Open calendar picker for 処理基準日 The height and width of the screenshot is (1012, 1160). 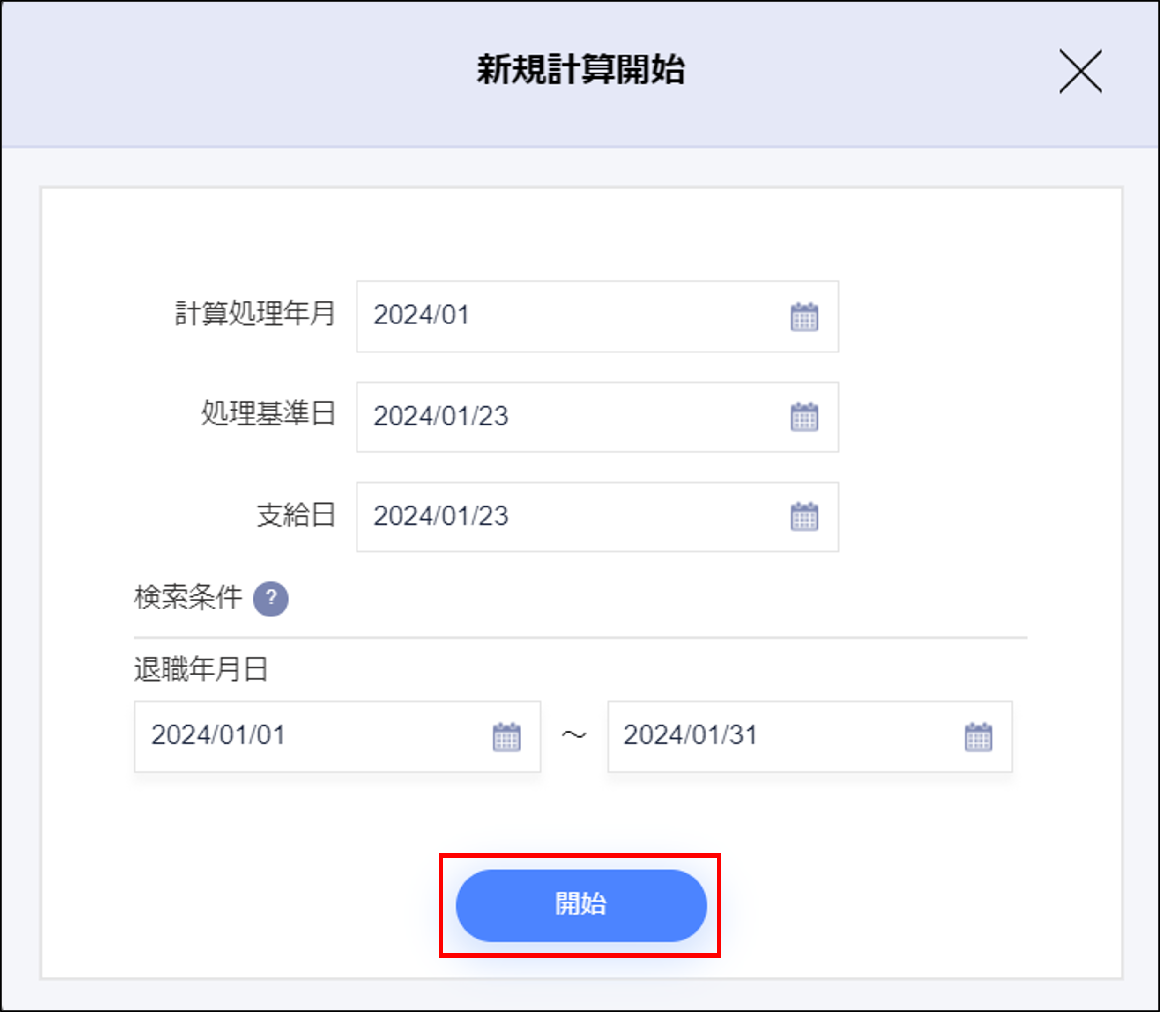[804, 418]
